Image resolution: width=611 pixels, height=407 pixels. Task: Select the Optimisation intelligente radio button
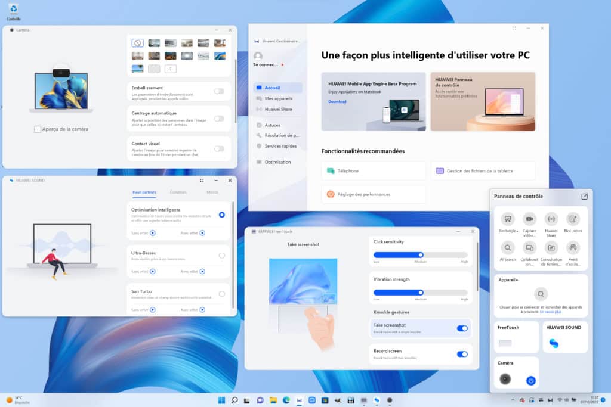point(222,215)
